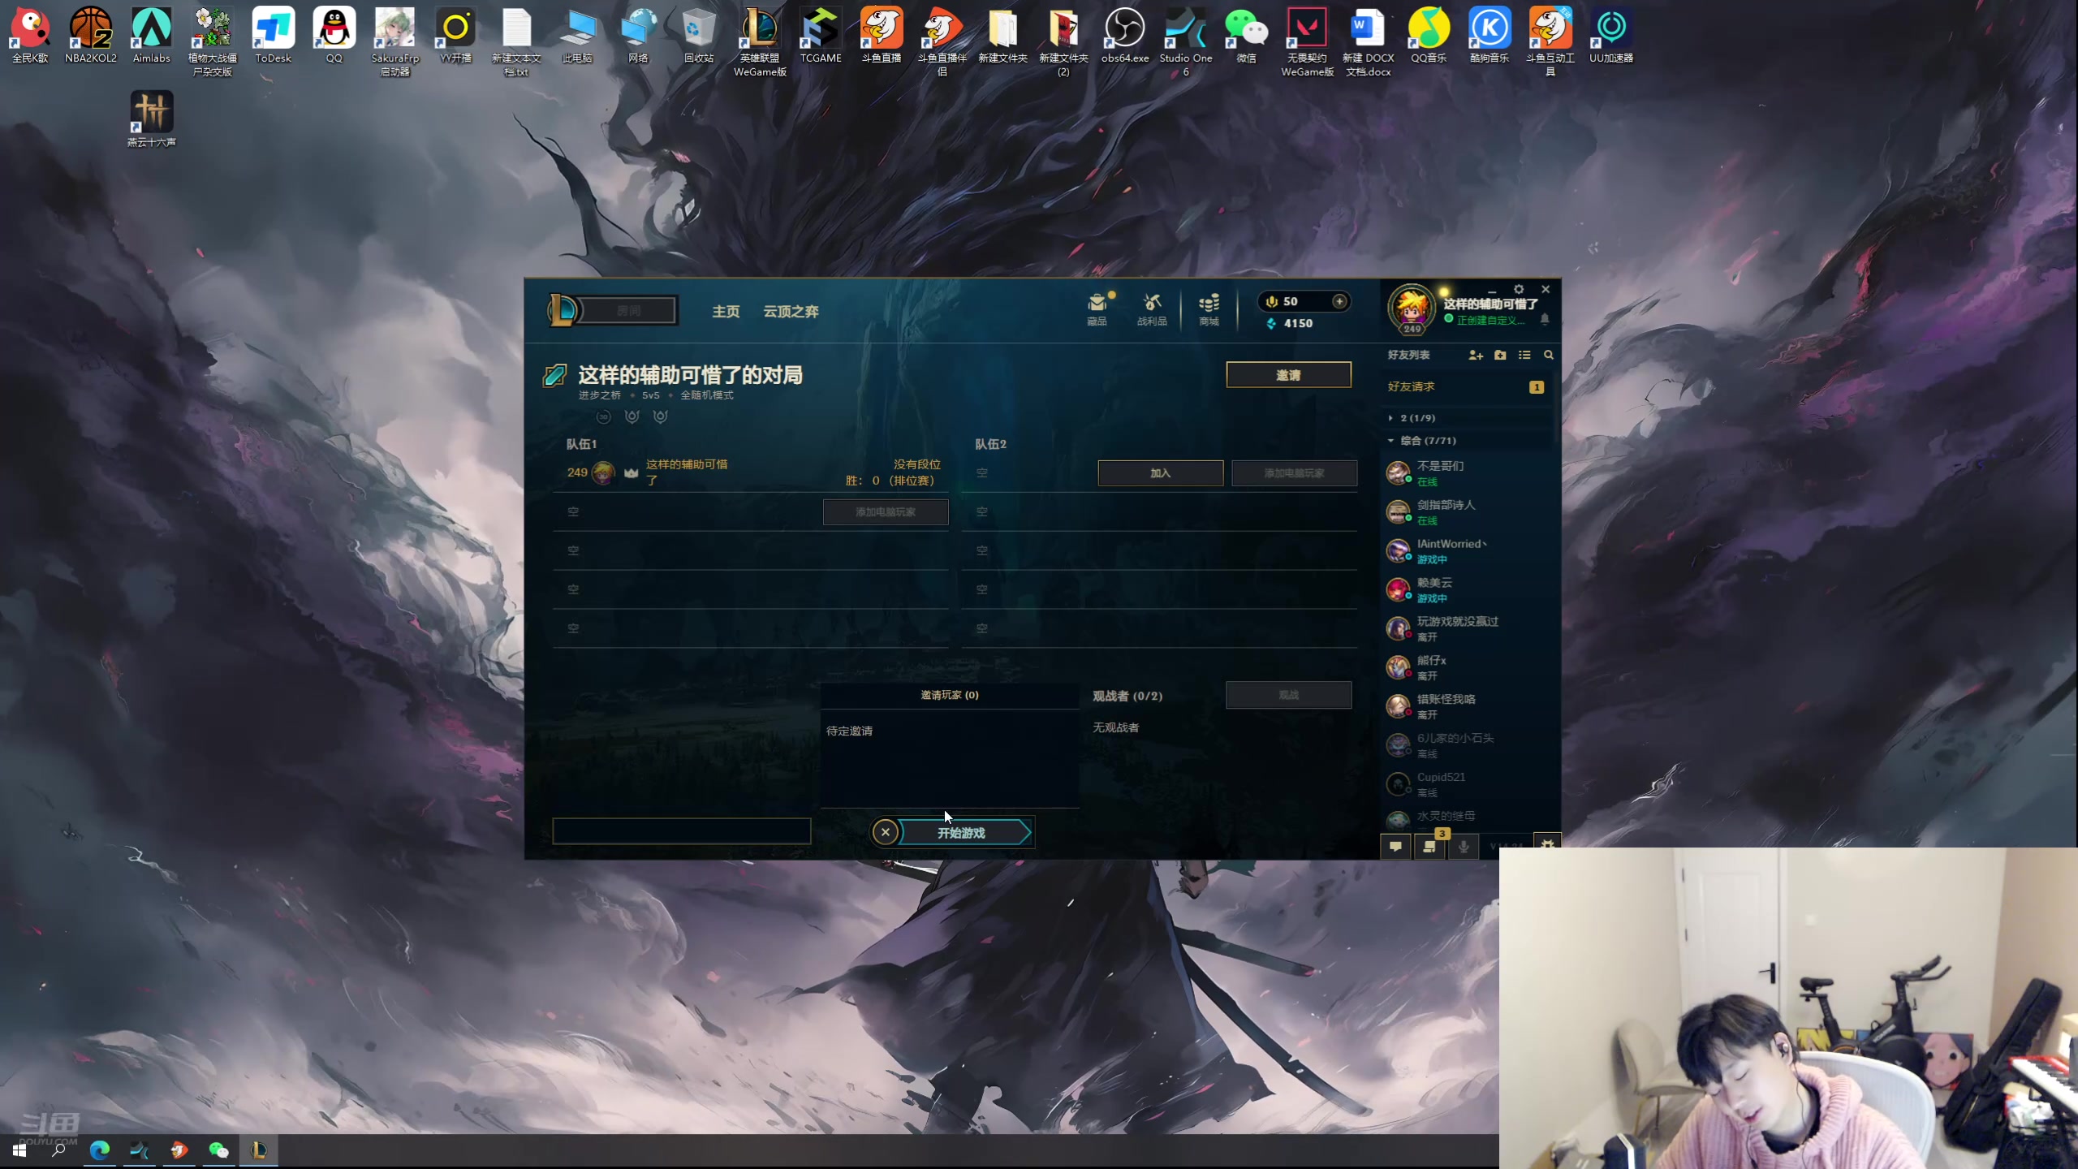Select the ToDesk desktop shortcut
The image size is (2078, 1169).
(273, 36)
